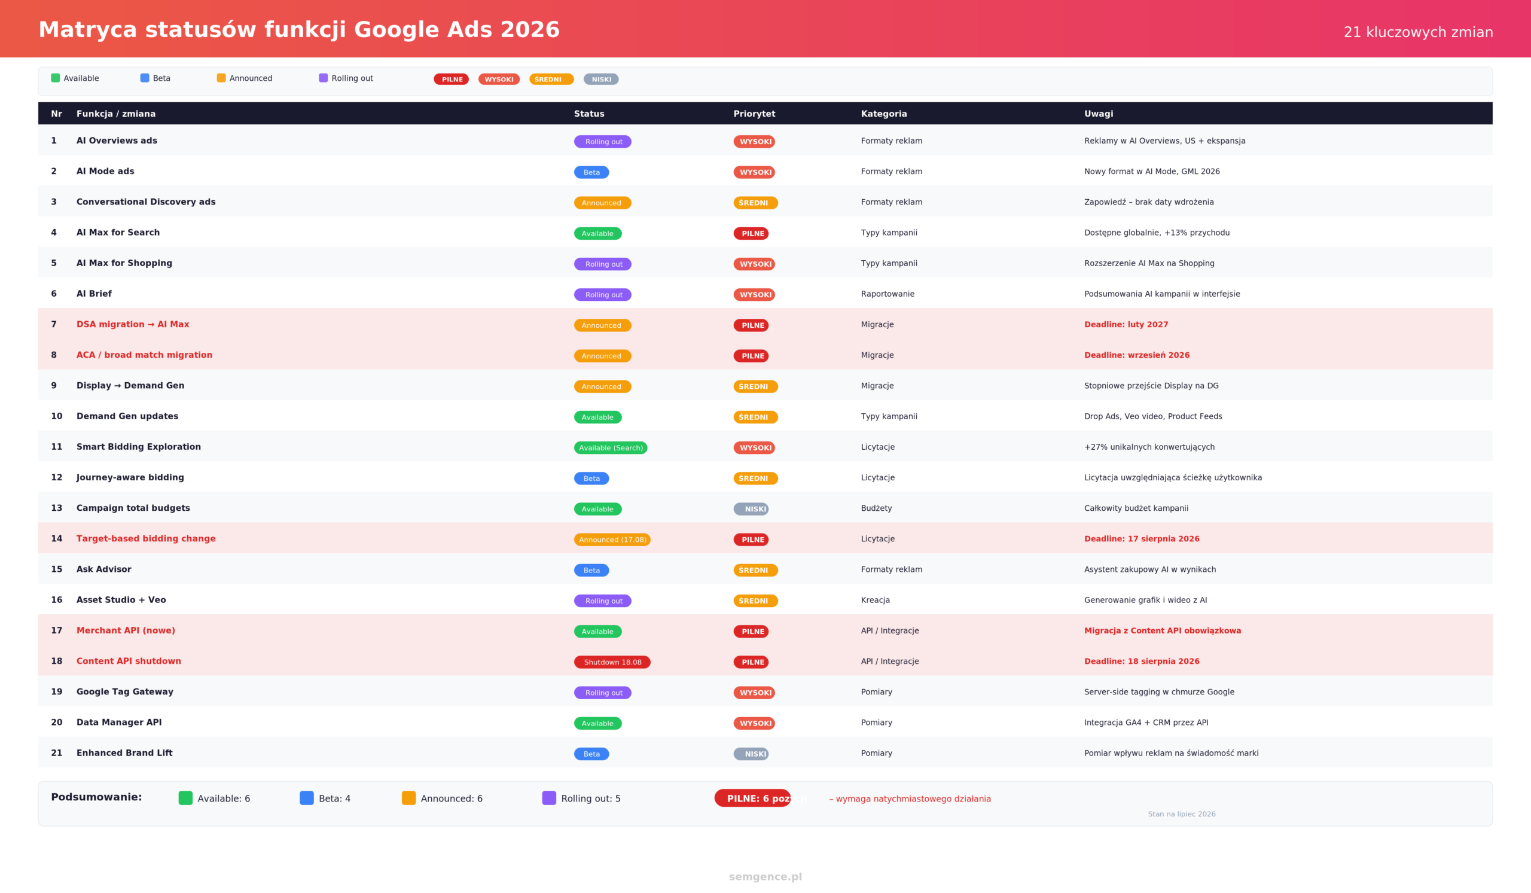
Task: Click 'Rolling out: 5' summary count
Action: pyautogui.click(x=591, y=799)
